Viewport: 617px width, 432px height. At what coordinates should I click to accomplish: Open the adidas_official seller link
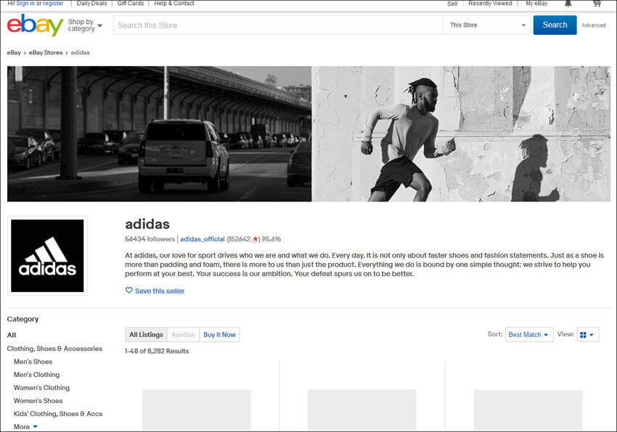203,239
